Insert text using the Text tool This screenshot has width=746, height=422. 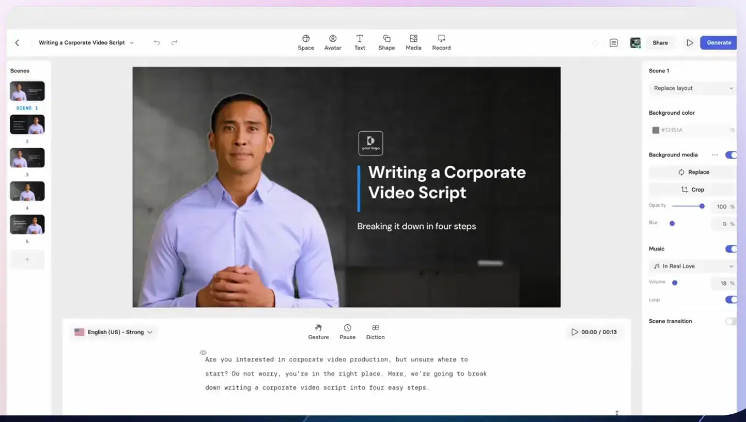[359, 42]
